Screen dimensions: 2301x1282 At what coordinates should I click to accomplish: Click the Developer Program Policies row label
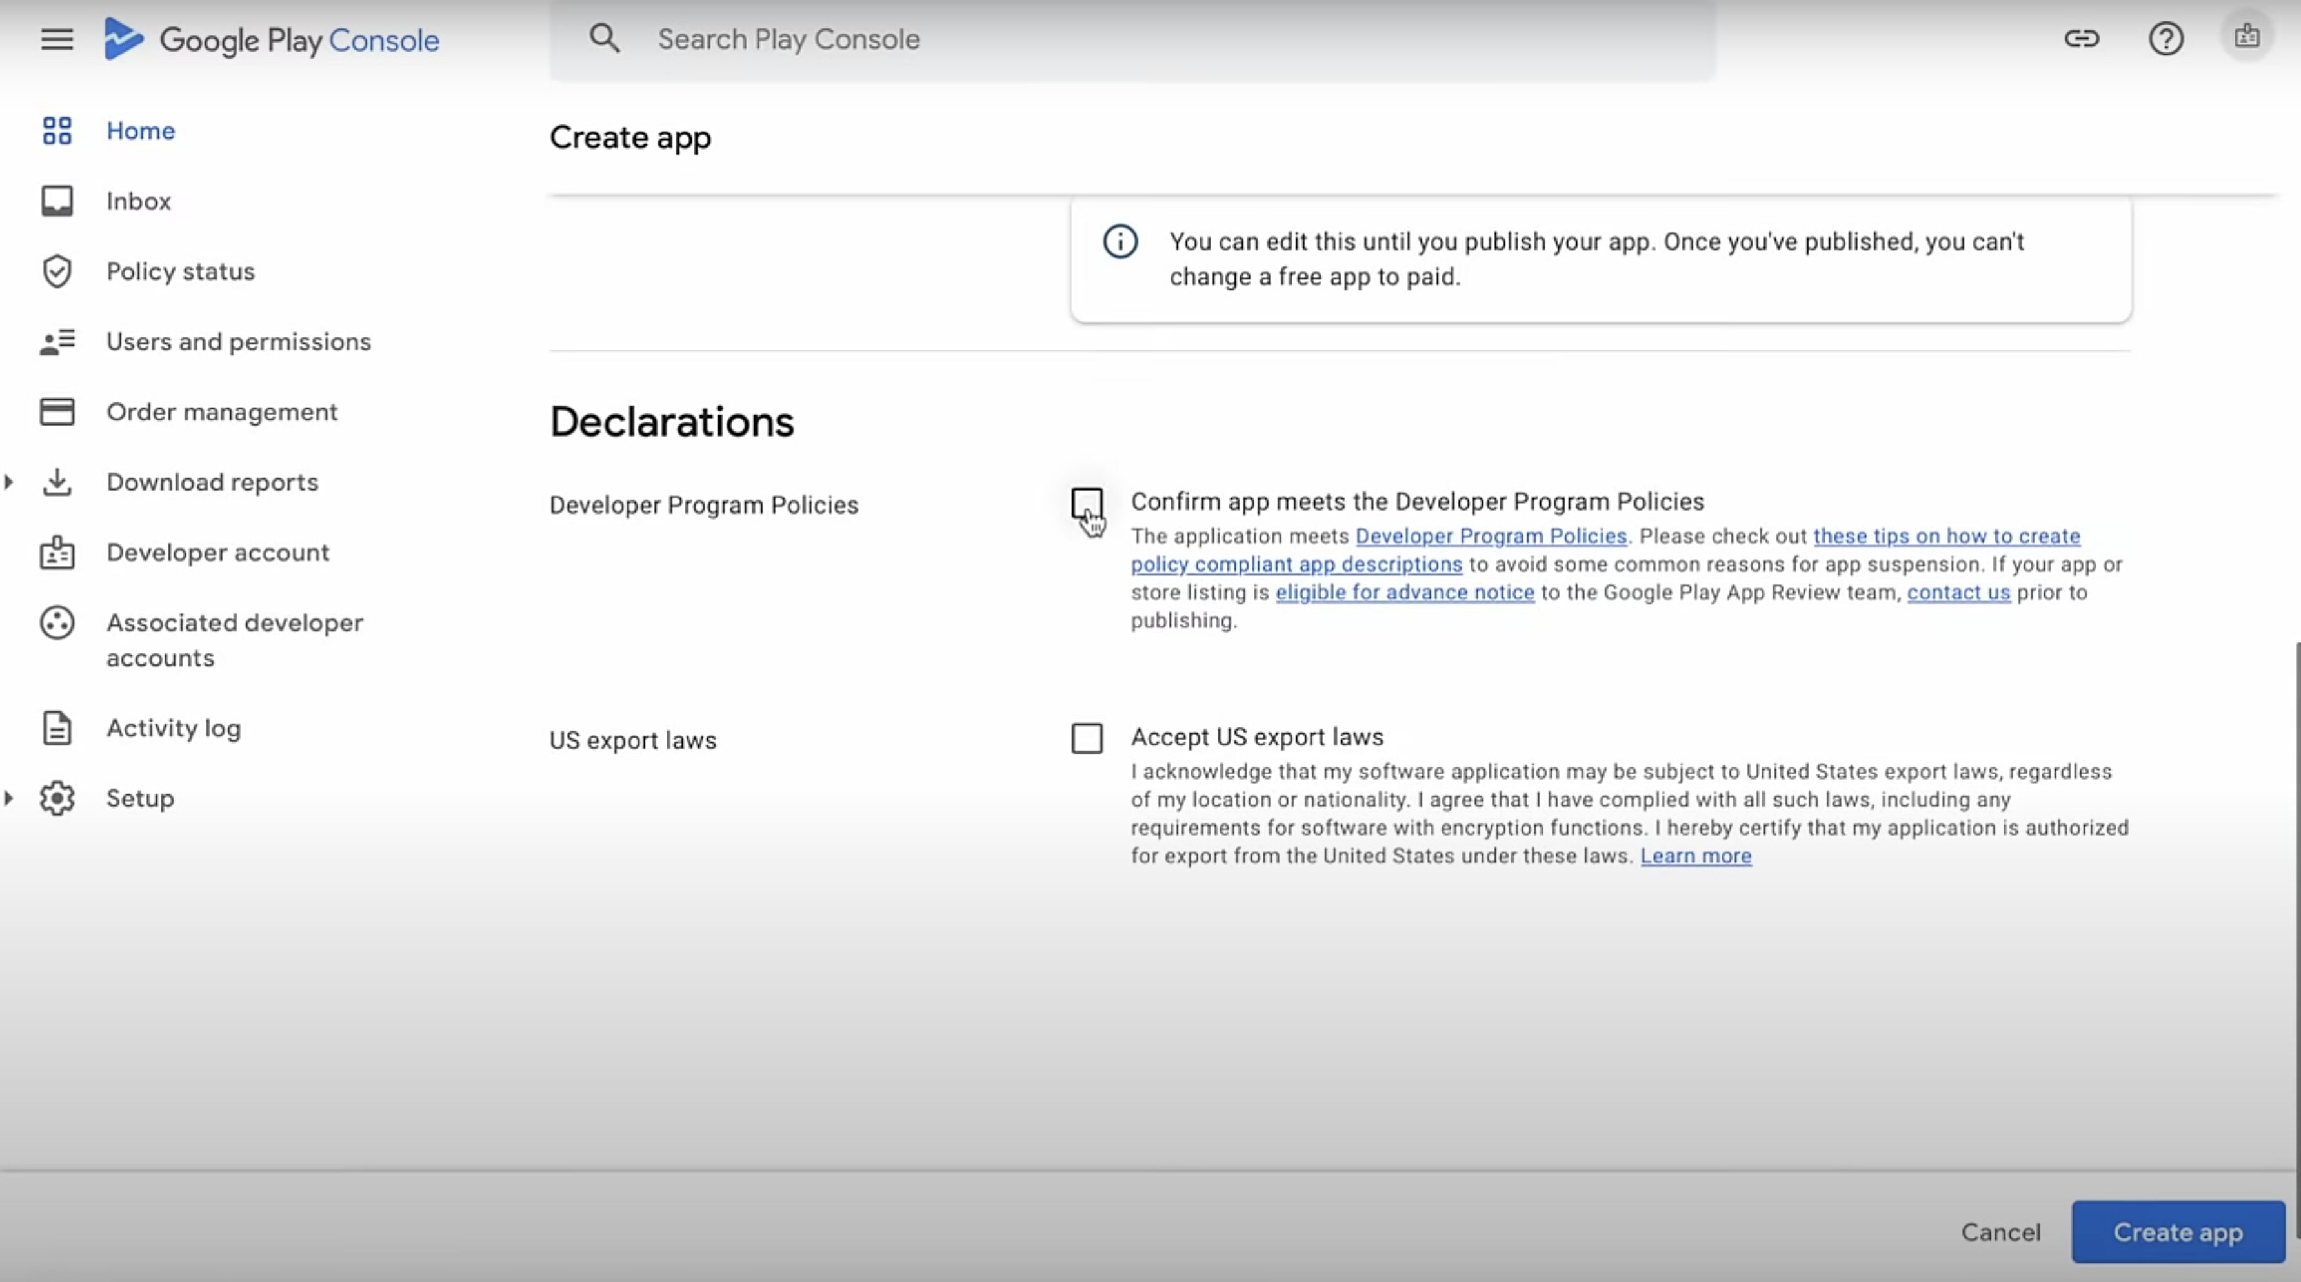(704, 506)
